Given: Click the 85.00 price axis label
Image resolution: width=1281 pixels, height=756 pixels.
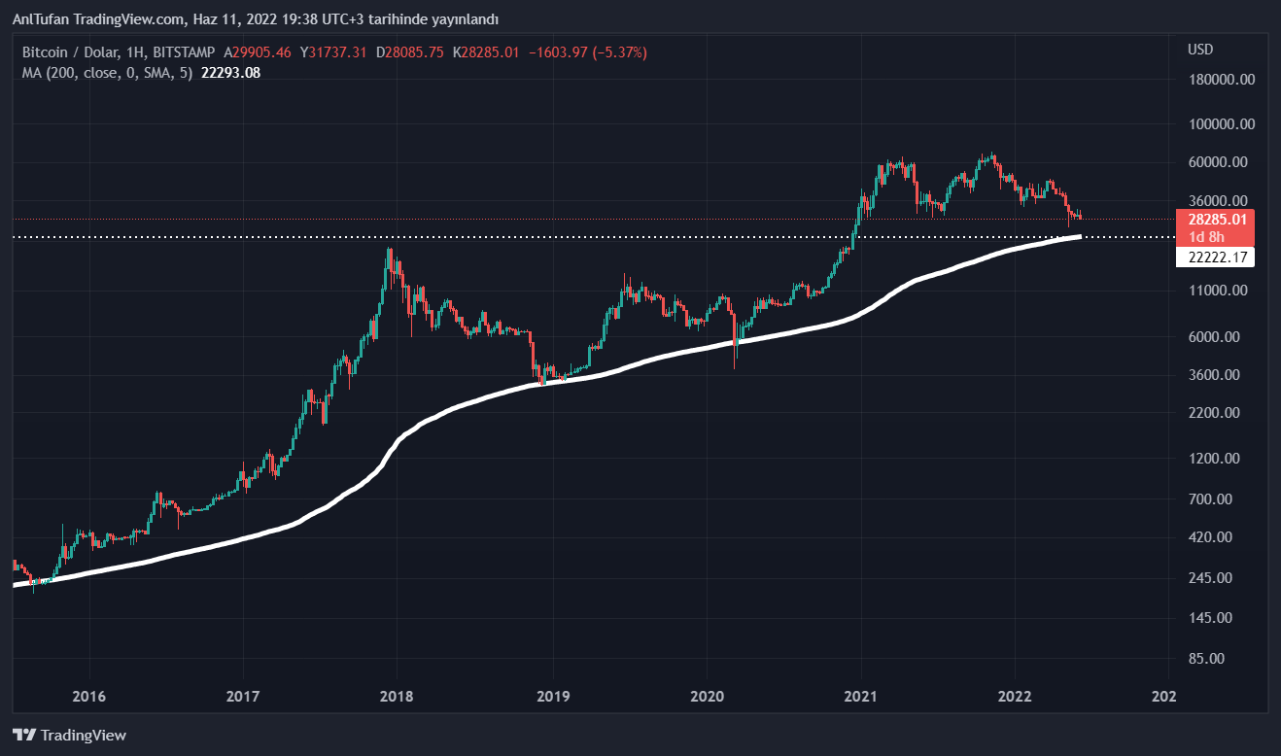Looking at the screenshot, I should [x=1221, y=659].
